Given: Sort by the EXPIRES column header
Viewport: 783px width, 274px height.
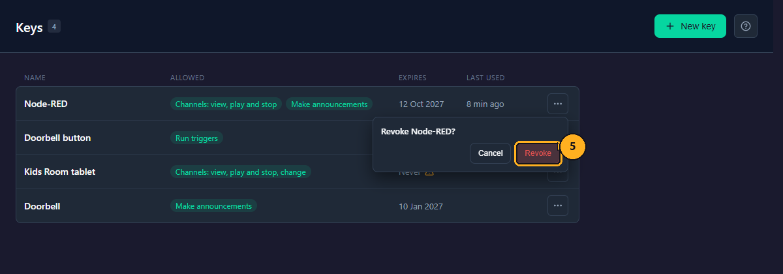Looking at the screenshot, I should pos(412,78).
